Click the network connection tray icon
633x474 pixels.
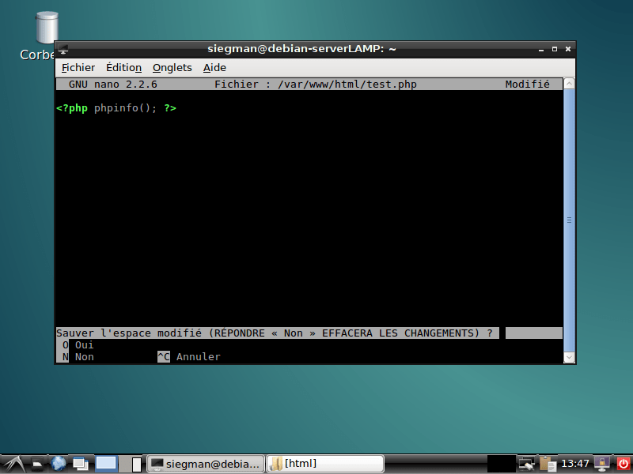coord(526,463)
